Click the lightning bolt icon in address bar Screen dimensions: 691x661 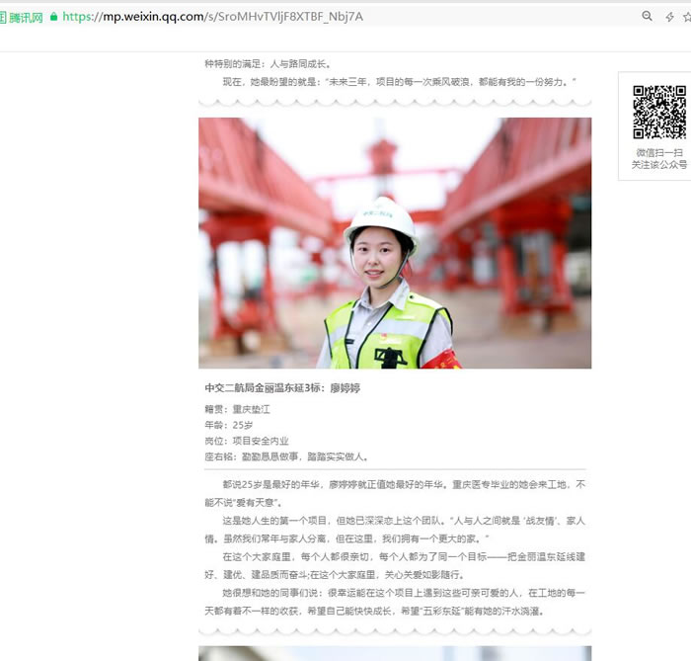tap(670, 16)
